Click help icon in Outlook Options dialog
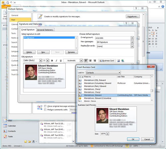Viewport: 166px width, 149px height. (136, 8)
